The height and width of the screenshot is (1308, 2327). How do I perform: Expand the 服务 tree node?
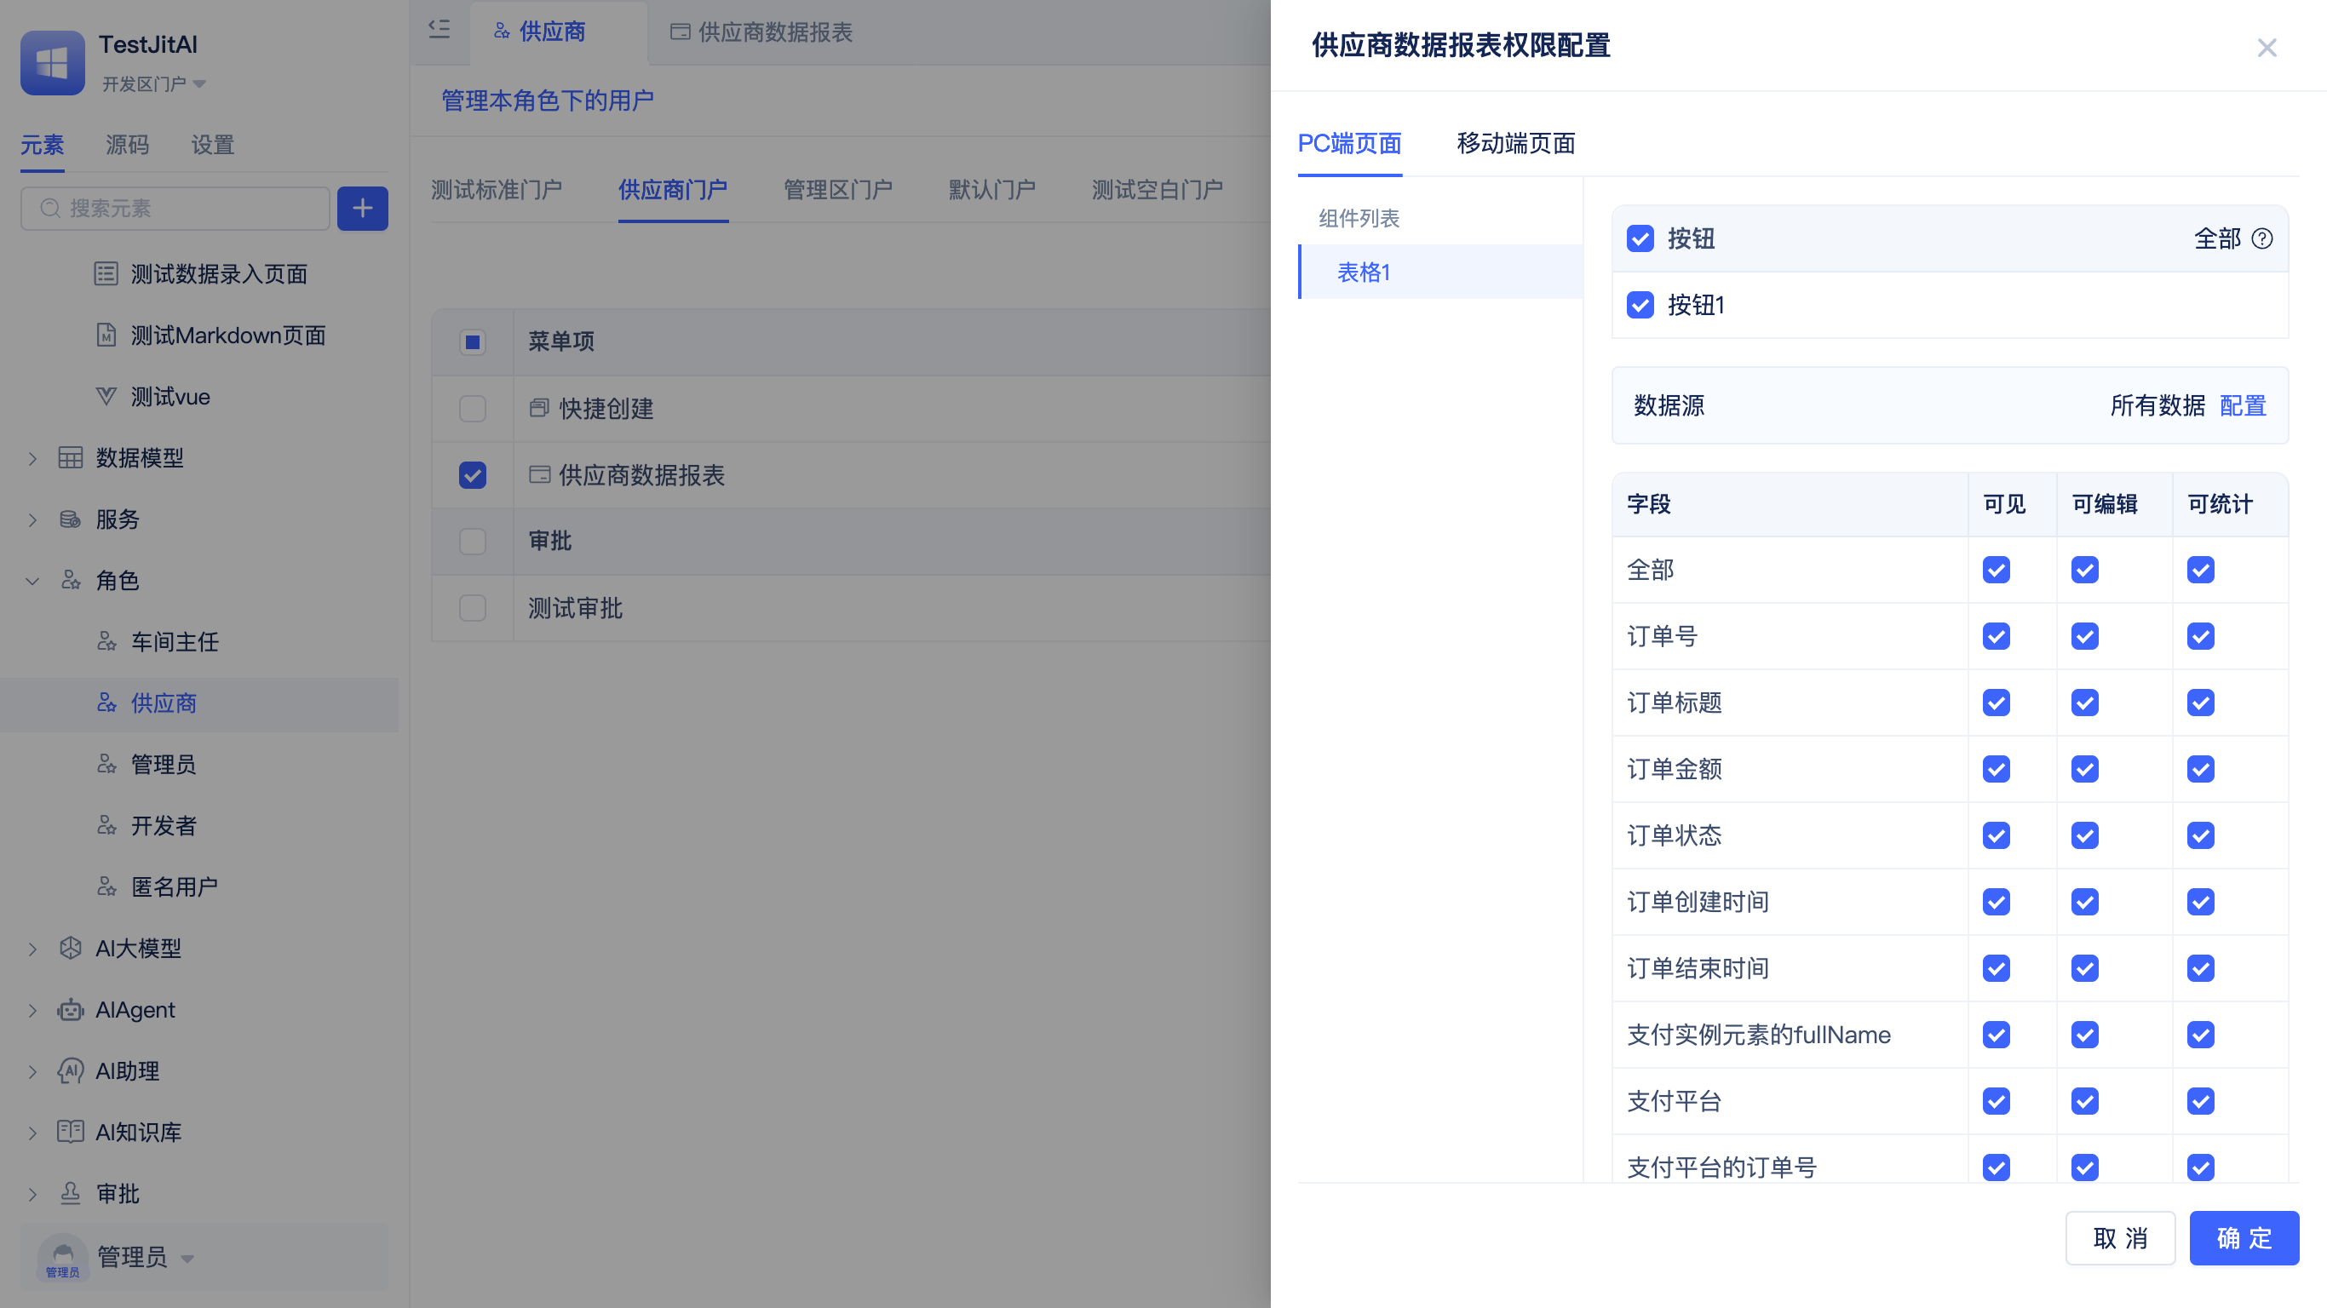[x=32, y=520]
